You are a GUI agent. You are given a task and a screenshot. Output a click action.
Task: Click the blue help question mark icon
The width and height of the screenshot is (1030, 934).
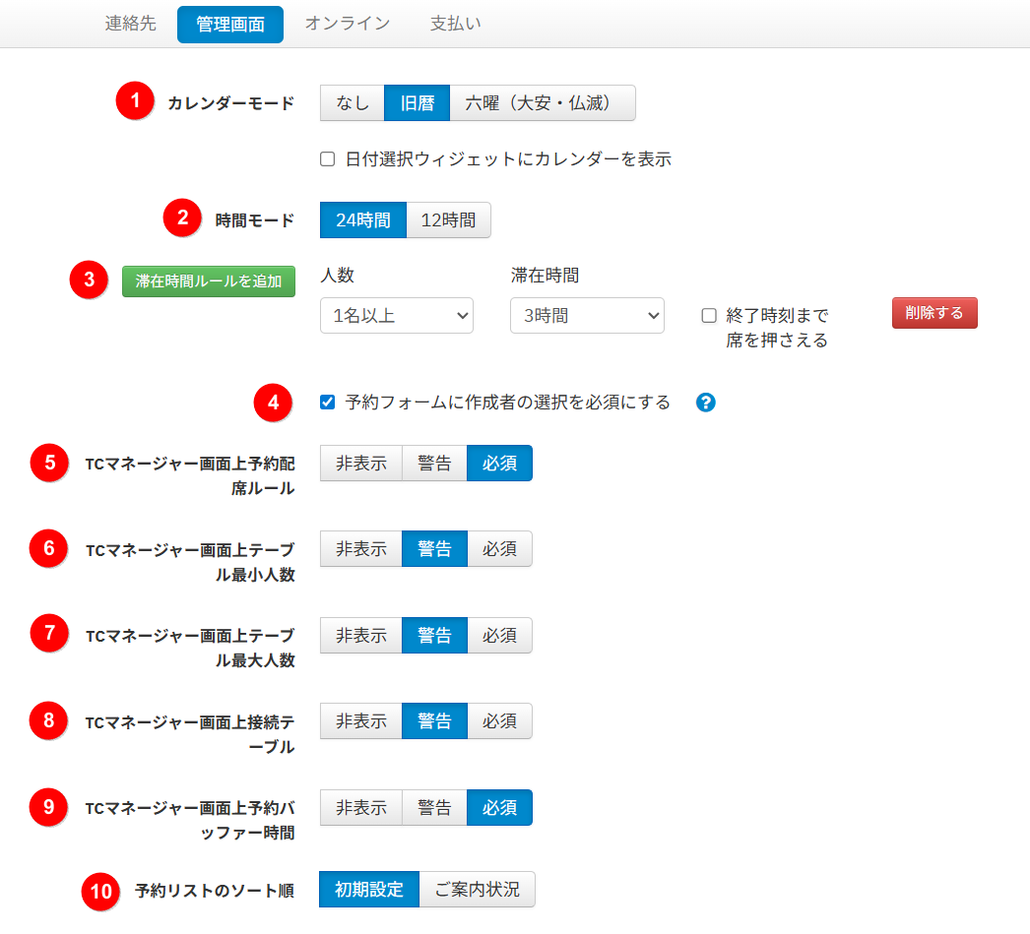click(x=705, y=403)
